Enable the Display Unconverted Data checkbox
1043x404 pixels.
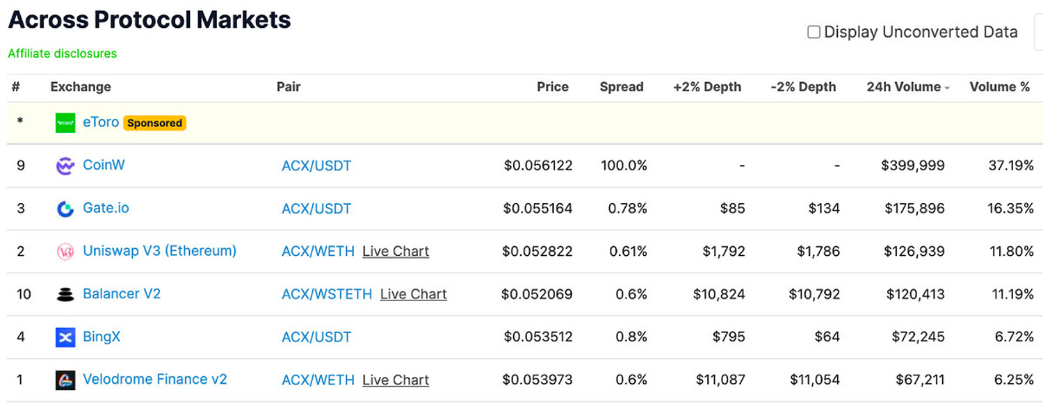point(814,32)
